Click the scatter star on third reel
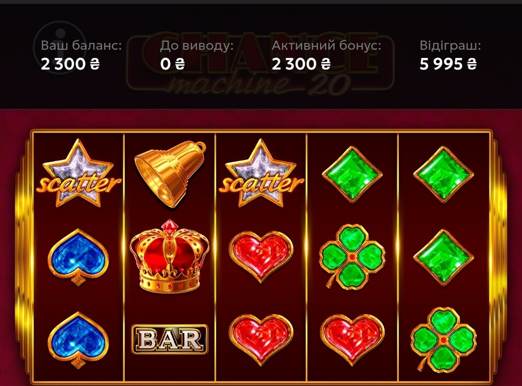Viewport: 522px width, 386px height. click(261, 173)
